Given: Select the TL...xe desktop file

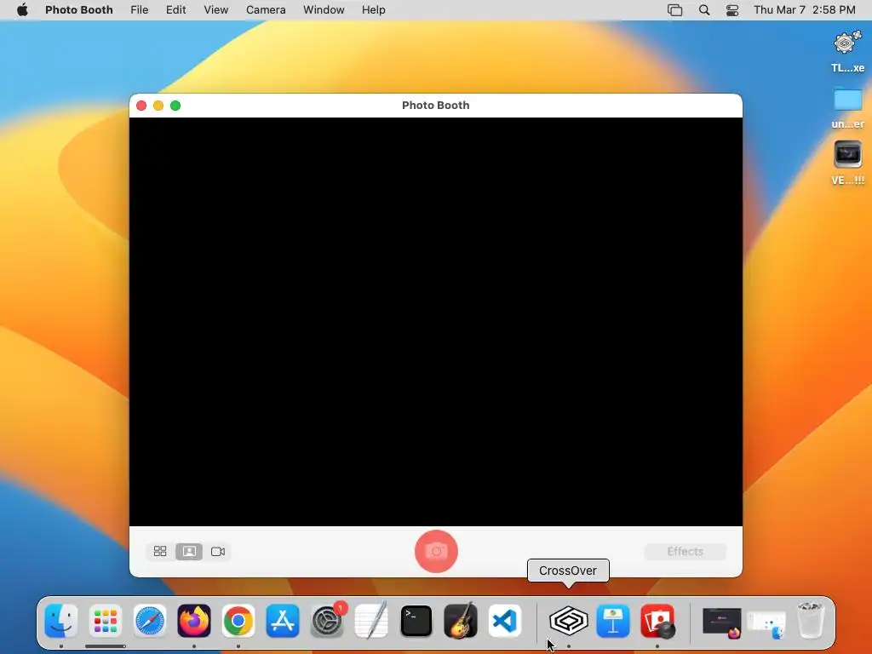Looking at the screenshot, I should [847, 52].
